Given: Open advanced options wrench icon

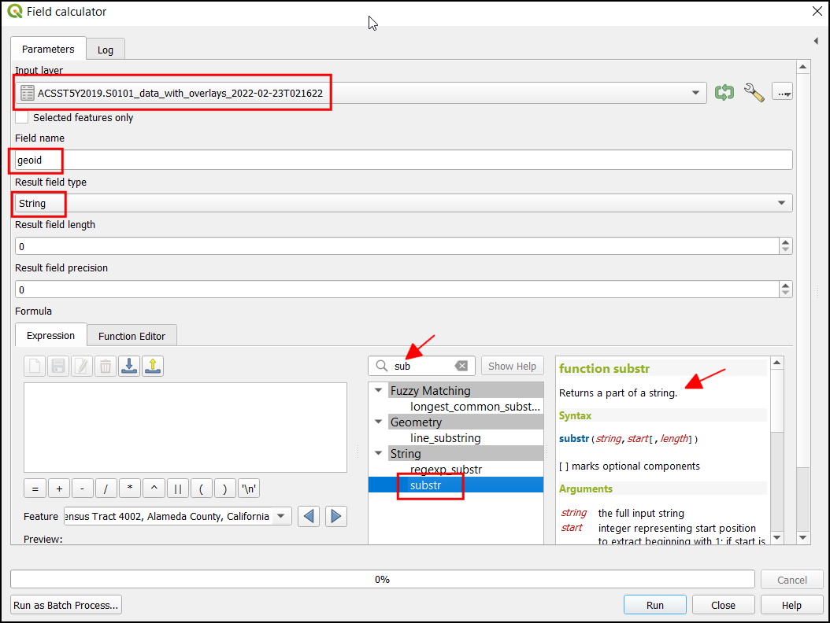Looking at the screenshot, I should (754, 93).
